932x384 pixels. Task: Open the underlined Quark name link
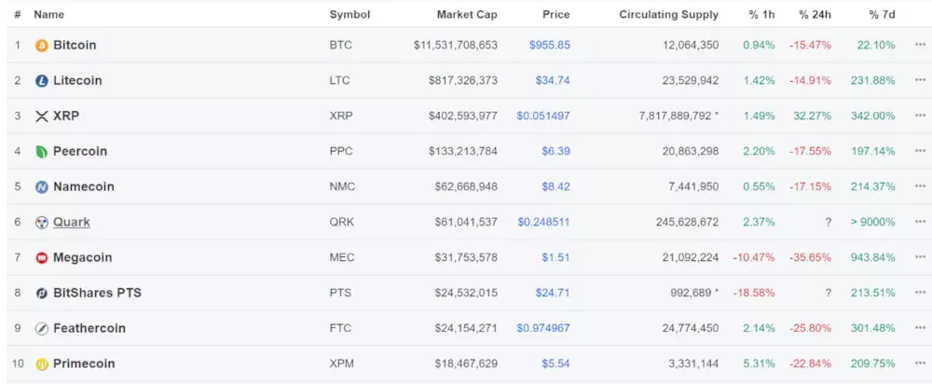(x=72, y=222)
